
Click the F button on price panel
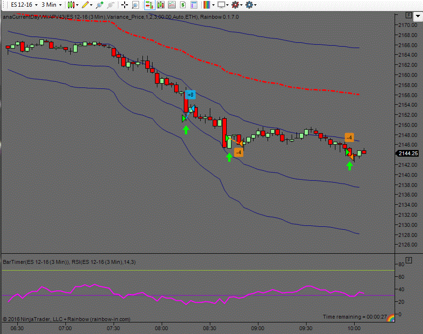coord(409,15)
